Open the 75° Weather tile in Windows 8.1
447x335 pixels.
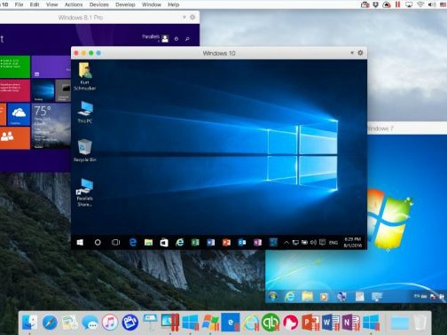point(51,126)
